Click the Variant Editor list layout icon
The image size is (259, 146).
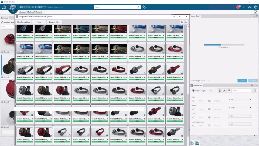255,91
